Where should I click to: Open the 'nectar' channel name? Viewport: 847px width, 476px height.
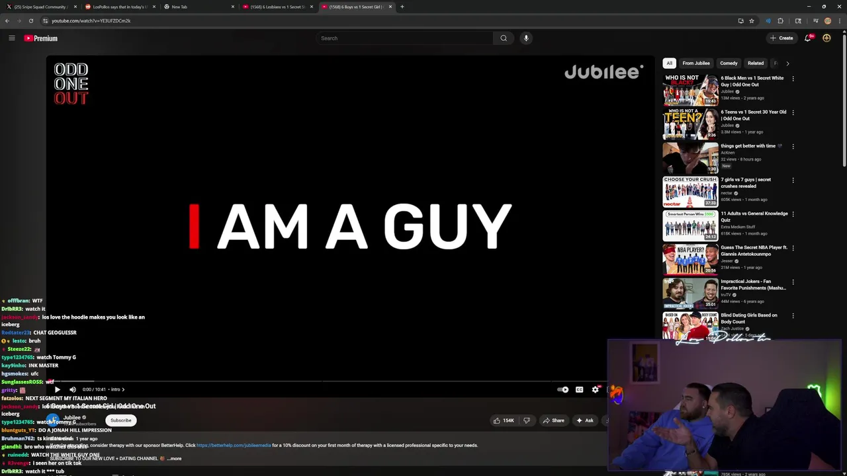(x=727, y=193)
